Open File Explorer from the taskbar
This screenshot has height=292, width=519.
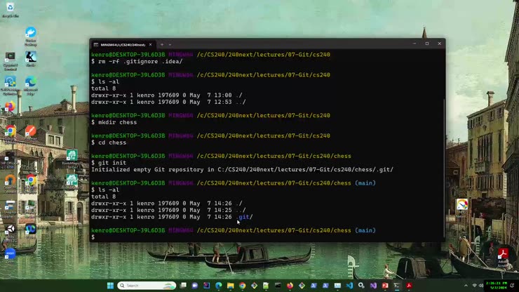coord(230,286)
